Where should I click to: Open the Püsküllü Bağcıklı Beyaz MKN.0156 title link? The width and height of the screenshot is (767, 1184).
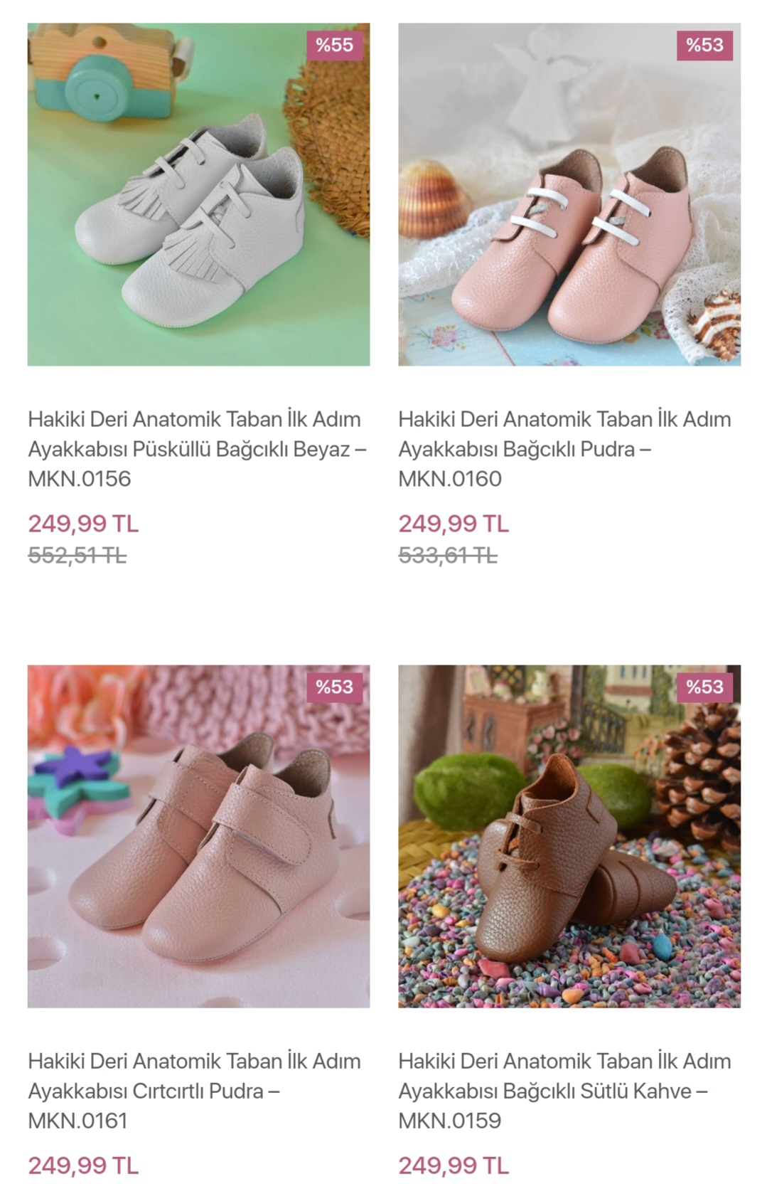click(197, 449)
